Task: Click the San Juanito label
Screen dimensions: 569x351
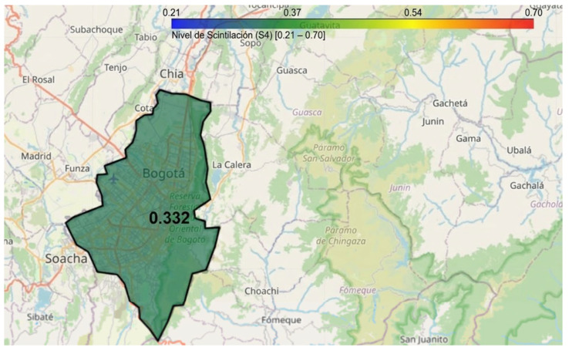Action: [x=424, y=339]
